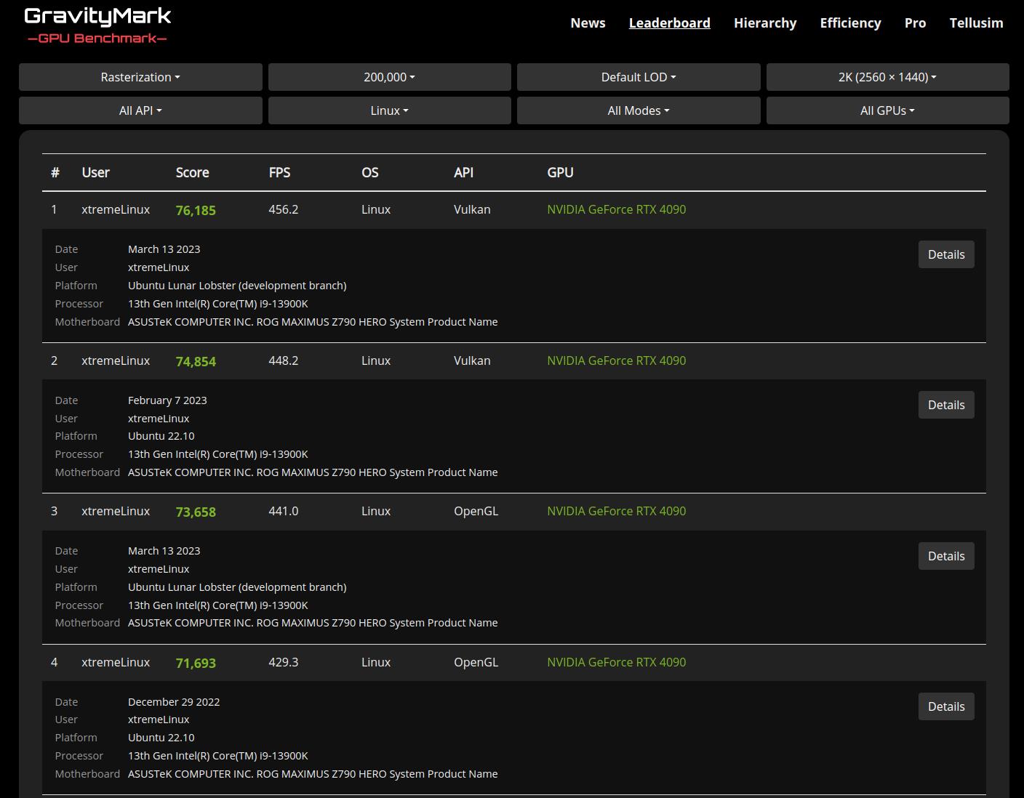Open Details for the February 7 2023 result

(x=945, y=405)
